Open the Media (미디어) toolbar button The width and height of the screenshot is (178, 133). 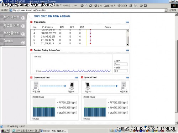[x=122, y=6]
